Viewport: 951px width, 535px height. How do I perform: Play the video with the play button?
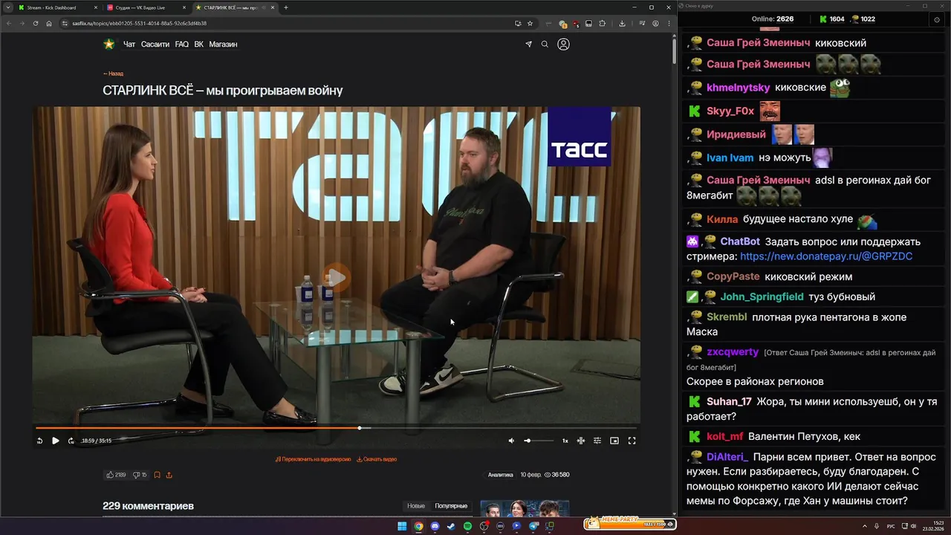[x=55, y=441]
